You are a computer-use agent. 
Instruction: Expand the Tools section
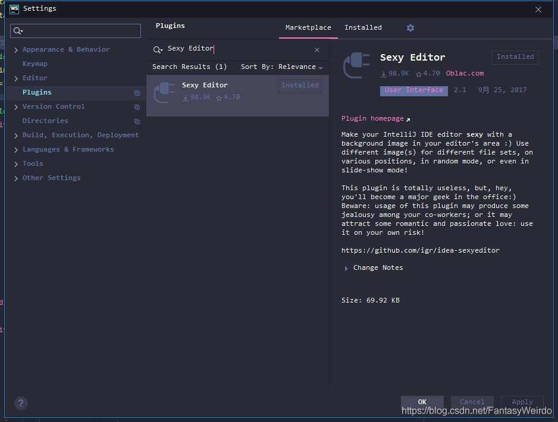click(x=16, y=164)
